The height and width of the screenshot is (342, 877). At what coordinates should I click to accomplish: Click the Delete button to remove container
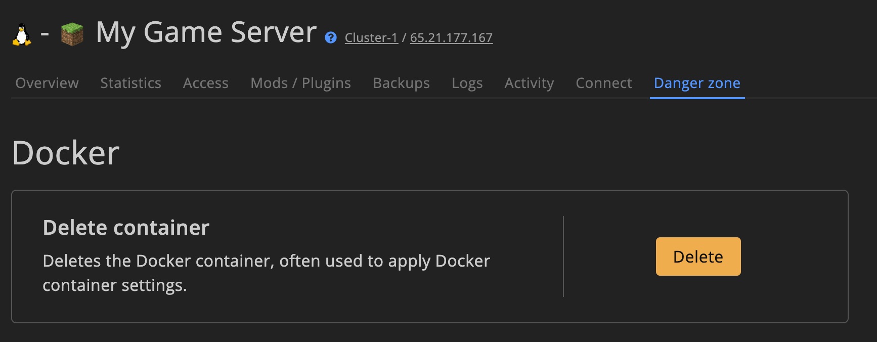tap(698, 256)
